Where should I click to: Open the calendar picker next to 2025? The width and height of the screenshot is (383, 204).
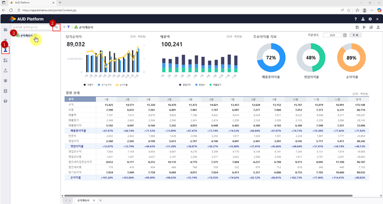click(345, 35)
